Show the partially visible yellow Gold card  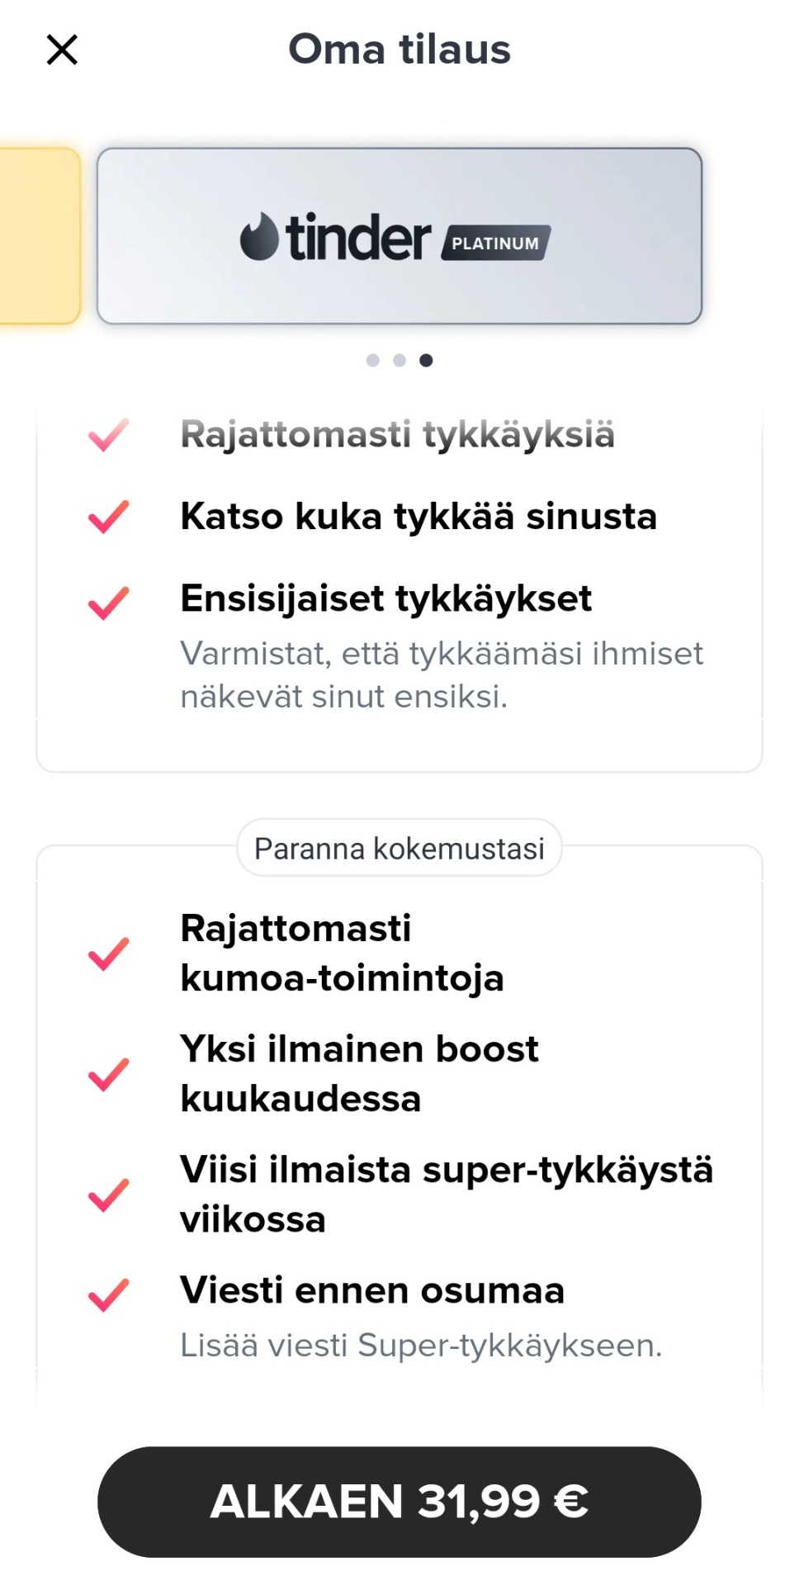click(38, 236)
